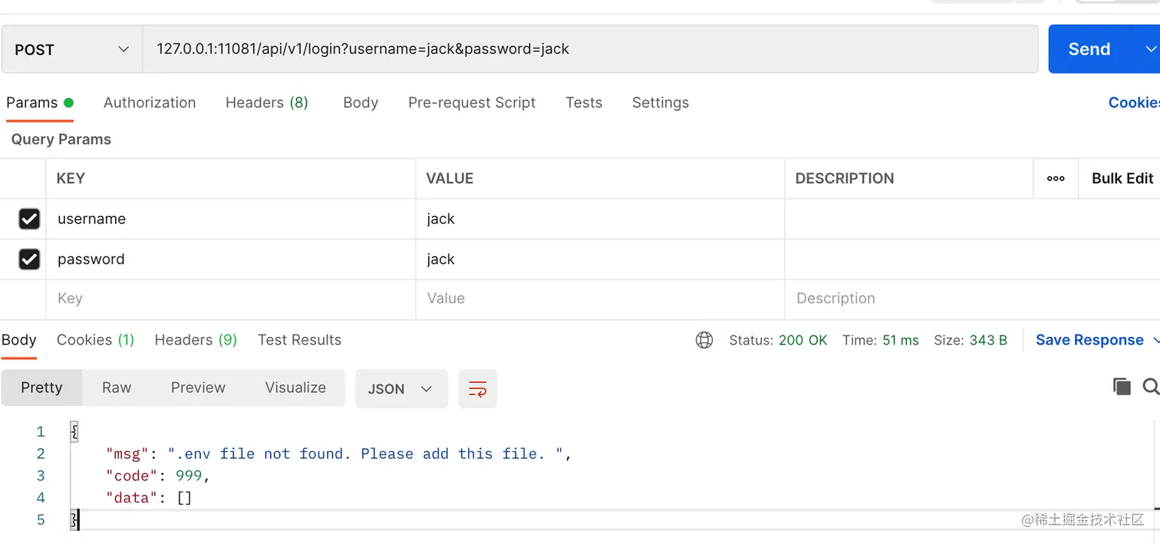1160x543 pixels.
Task: Click the username key cell
Action: click(231, 219)
